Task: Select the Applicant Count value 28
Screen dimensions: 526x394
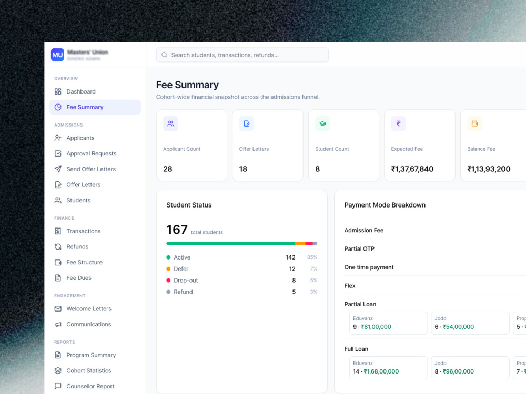Action: 167,169
